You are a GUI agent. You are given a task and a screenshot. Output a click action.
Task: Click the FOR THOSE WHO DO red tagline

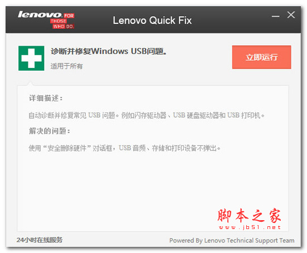[x=62, y=21]
